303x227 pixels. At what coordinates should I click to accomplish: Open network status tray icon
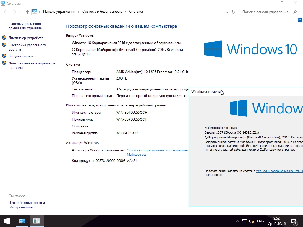pyautogui.click(x=245, y=221)
